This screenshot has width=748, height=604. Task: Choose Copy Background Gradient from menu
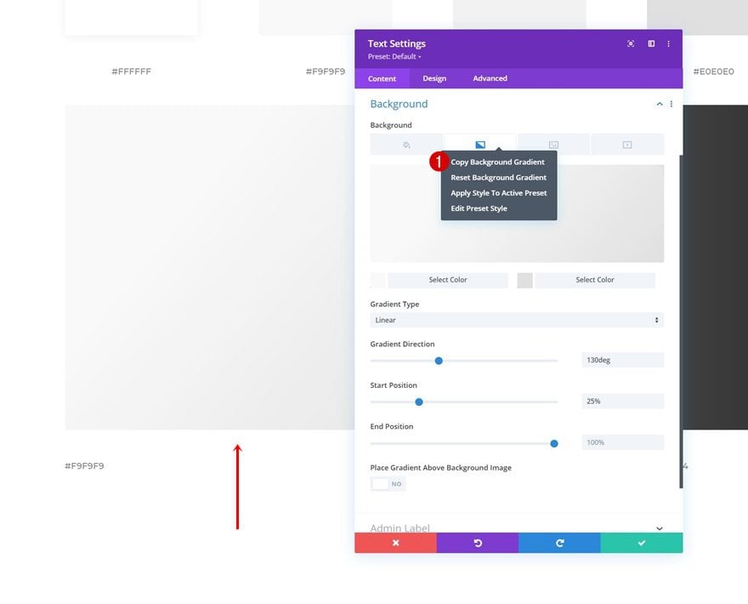(497, 162)
